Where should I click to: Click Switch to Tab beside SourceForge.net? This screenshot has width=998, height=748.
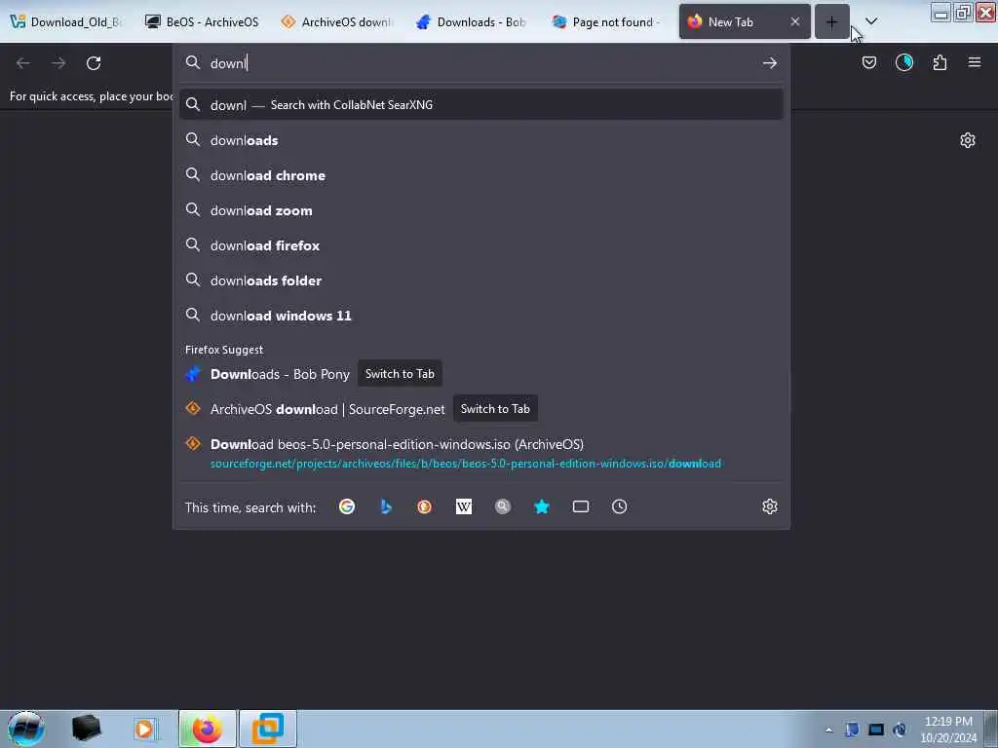(x=495, y=409)
